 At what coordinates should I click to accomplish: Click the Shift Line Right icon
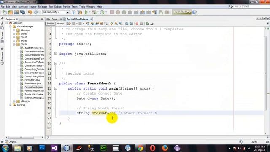click(131, 24)
